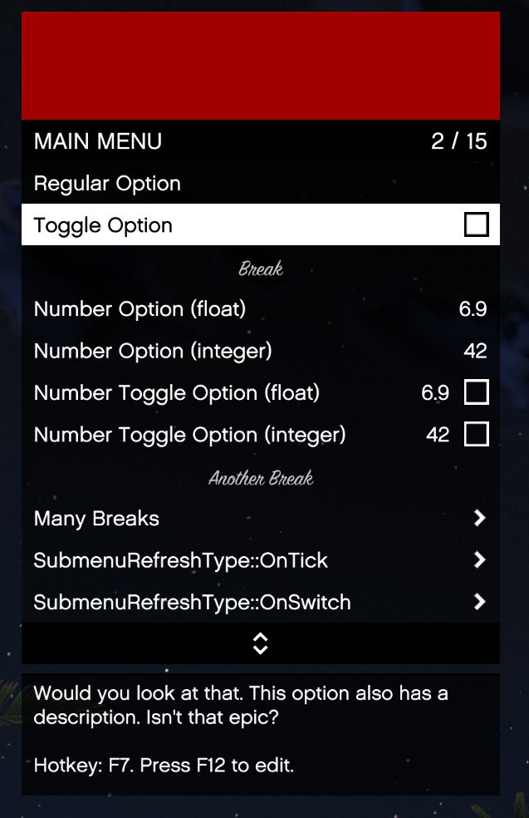The width and height of the screenshot is (529, 818).
Task: Select Number Option (float) item
Action: coord(261,309)
